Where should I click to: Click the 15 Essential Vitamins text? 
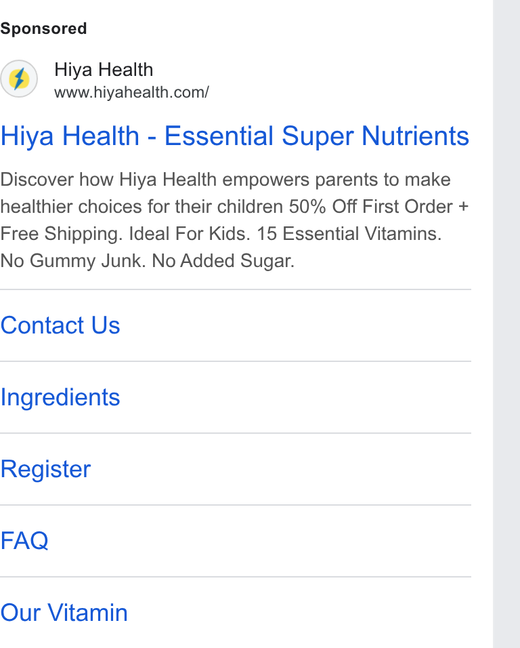click(349, 234)
